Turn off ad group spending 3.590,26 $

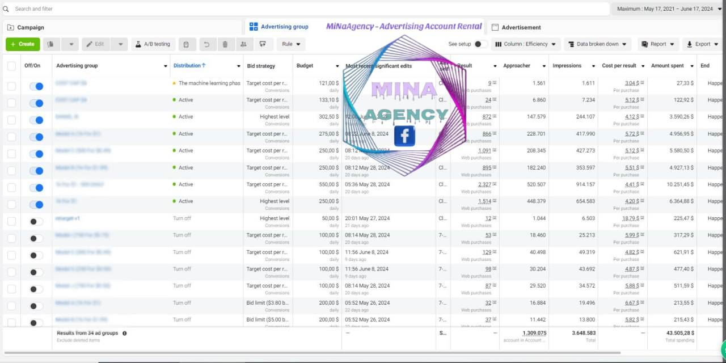point(36,120)
